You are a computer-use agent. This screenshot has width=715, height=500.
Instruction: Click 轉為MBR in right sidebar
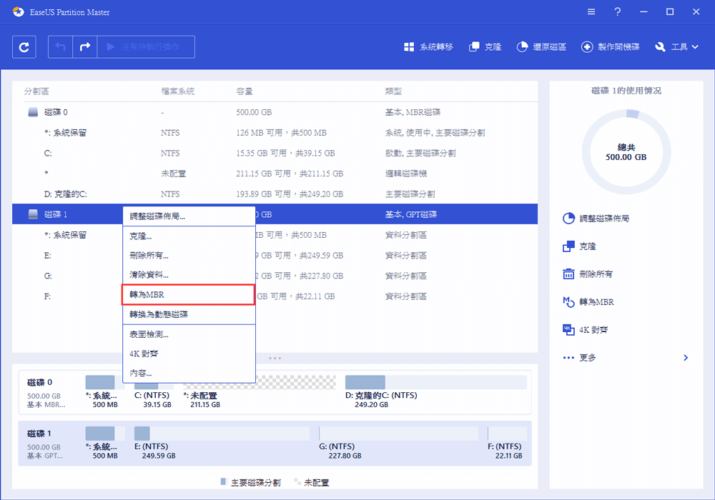(588, 302)
